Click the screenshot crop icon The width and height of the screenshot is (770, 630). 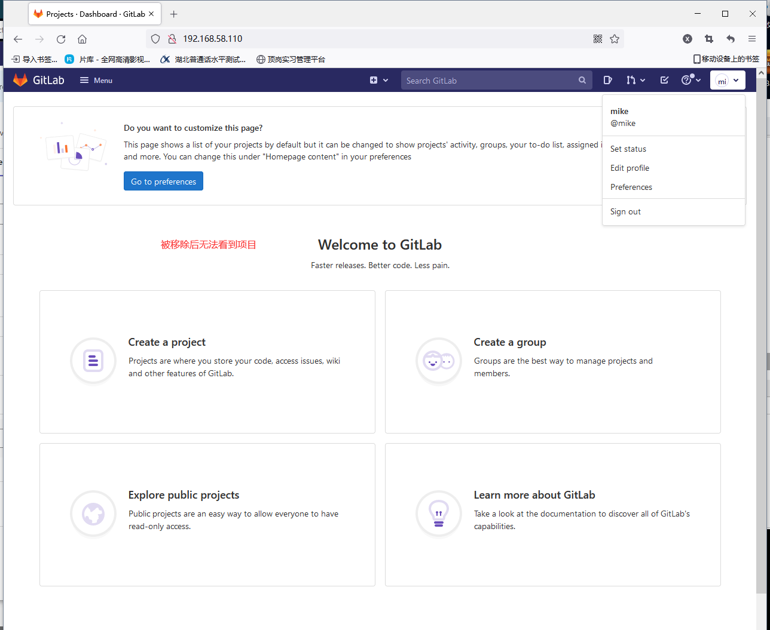(x=709, y=39)
